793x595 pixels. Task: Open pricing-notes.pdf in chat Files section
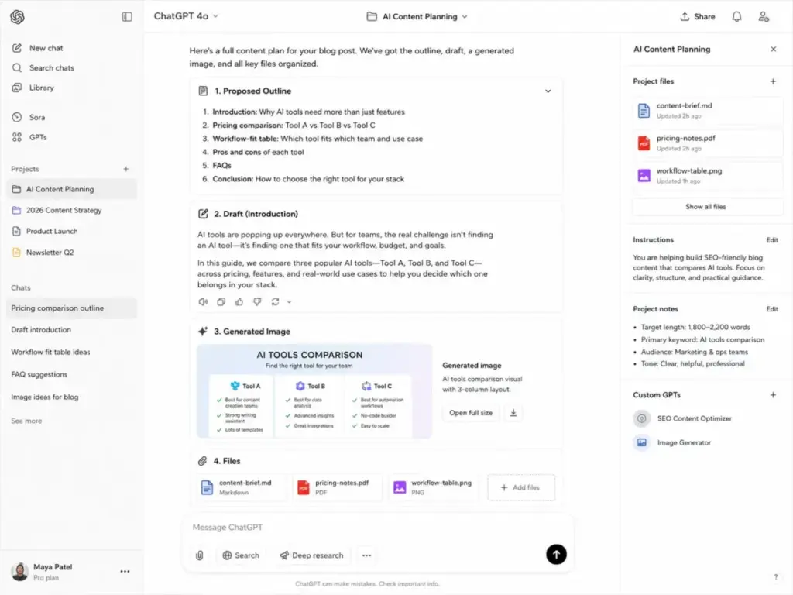[338, 487]
